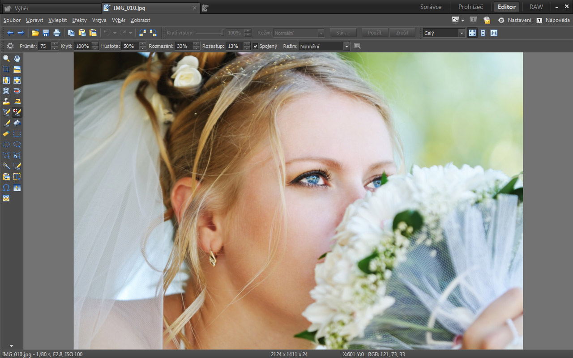Select the Gradient filter tool

(x=17, y=188)
